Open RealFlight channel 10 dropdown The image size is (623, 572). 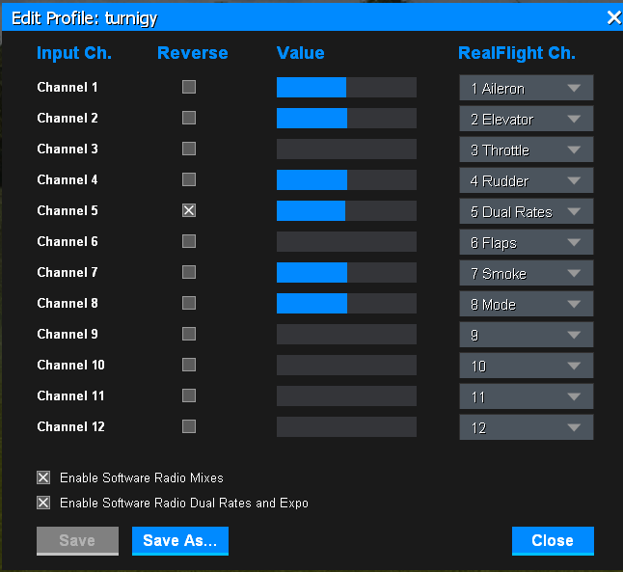point(526,366)
